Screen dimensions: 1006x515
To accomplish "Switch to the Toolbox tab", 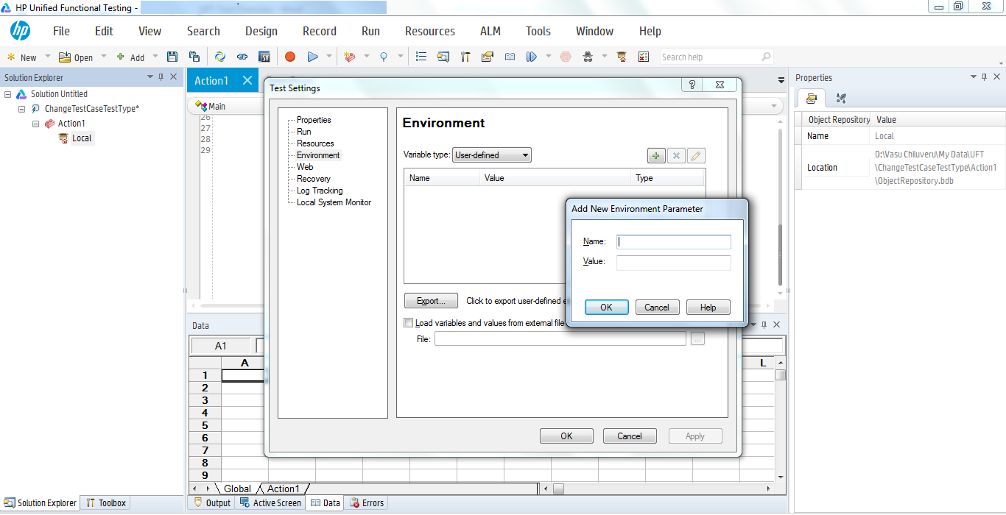I will pos(106,503).
